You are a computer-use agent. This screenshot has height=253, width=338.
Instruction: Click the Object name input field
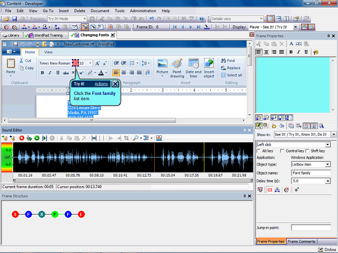click(311, 172)
